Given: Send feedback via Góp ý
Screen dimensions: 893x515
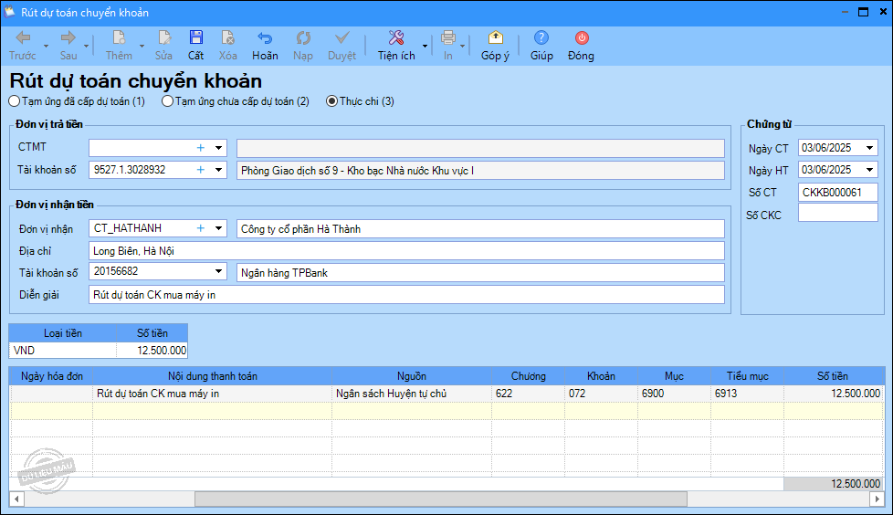Looking at the screenshot, I should [x=495, y=45].
